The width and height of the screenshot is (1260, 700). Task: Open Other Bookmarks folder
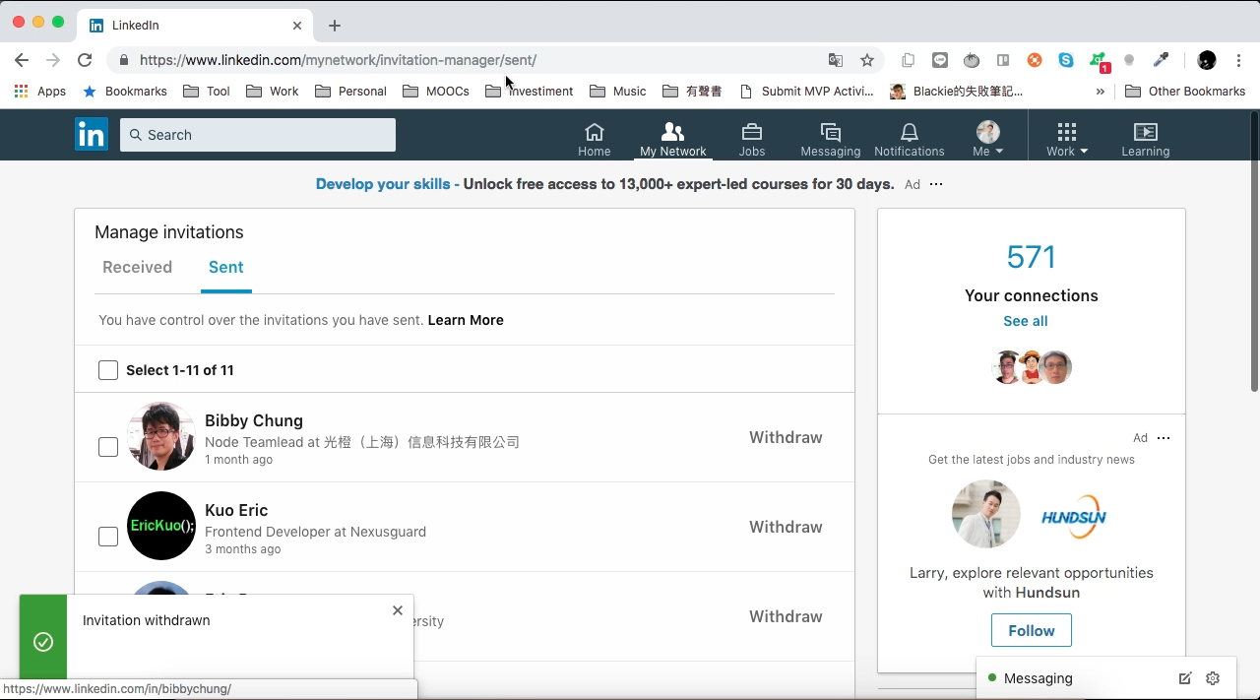tap(1185, 91)
